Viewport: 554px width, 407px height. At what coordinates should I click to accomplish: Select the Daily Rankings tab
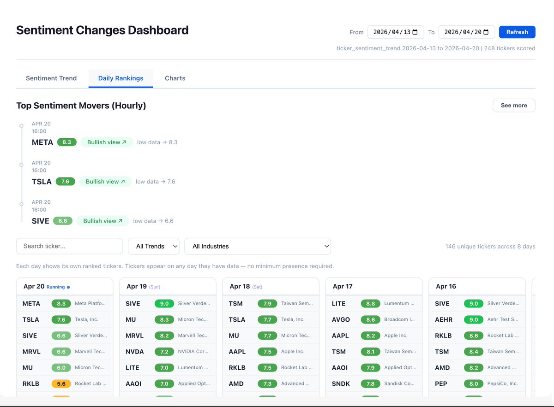coord(121,78)
